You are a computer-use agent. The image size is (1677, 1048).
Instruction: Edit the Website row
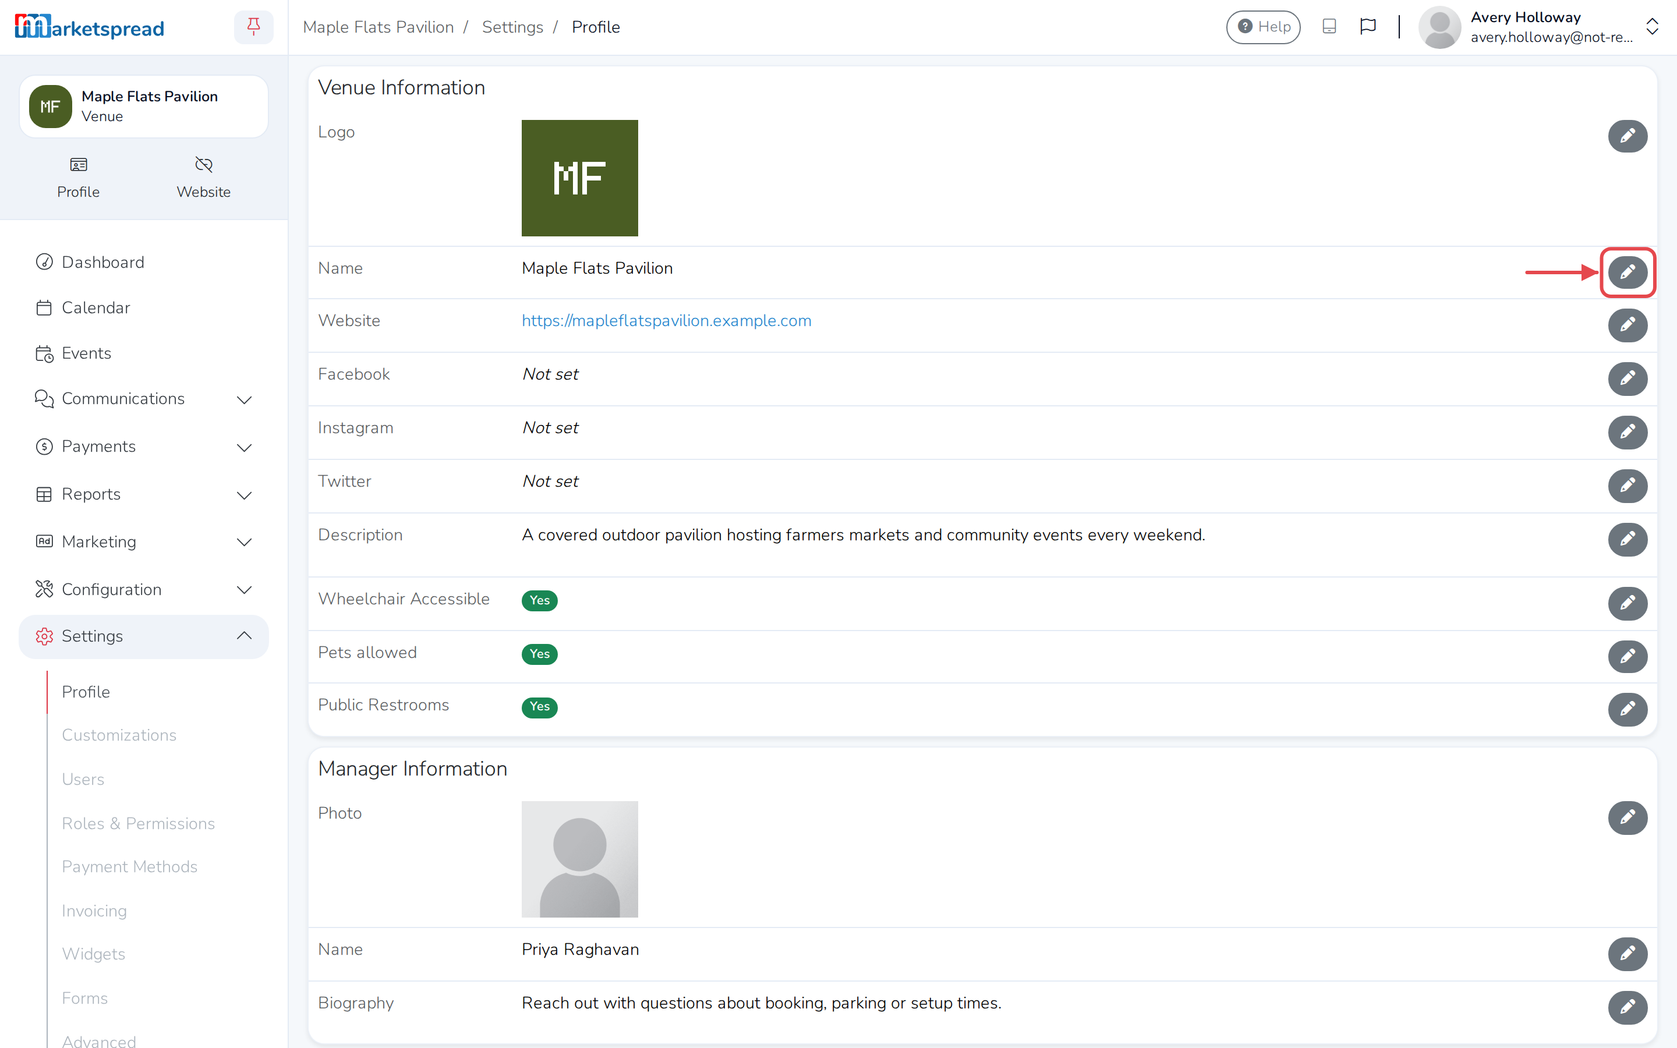click(1627, 325)
